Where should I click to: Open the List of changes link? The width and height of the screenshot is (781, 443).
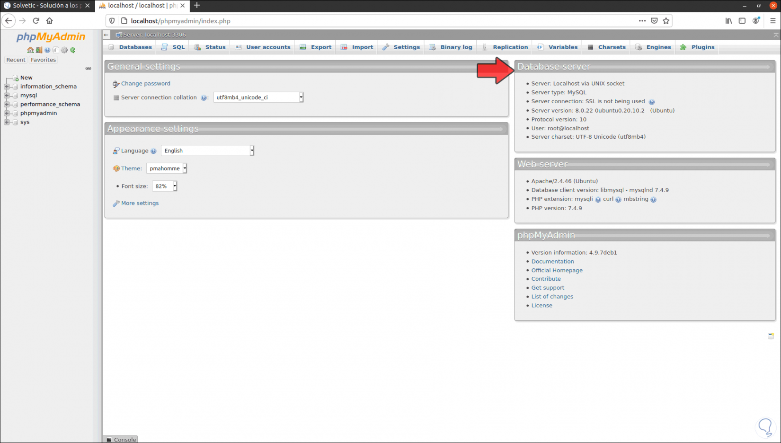point(552,297)
